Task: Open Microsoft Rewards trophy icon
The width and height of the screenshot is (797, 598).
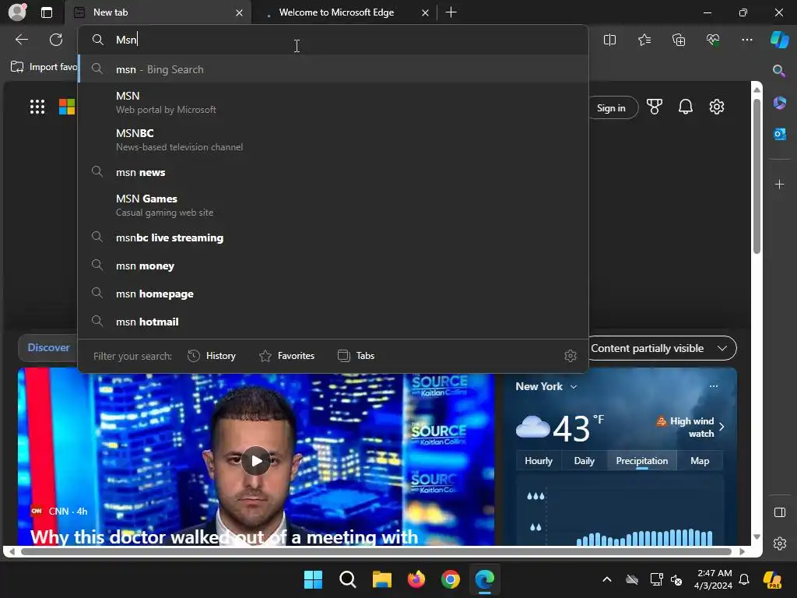Action: (654, 107)
